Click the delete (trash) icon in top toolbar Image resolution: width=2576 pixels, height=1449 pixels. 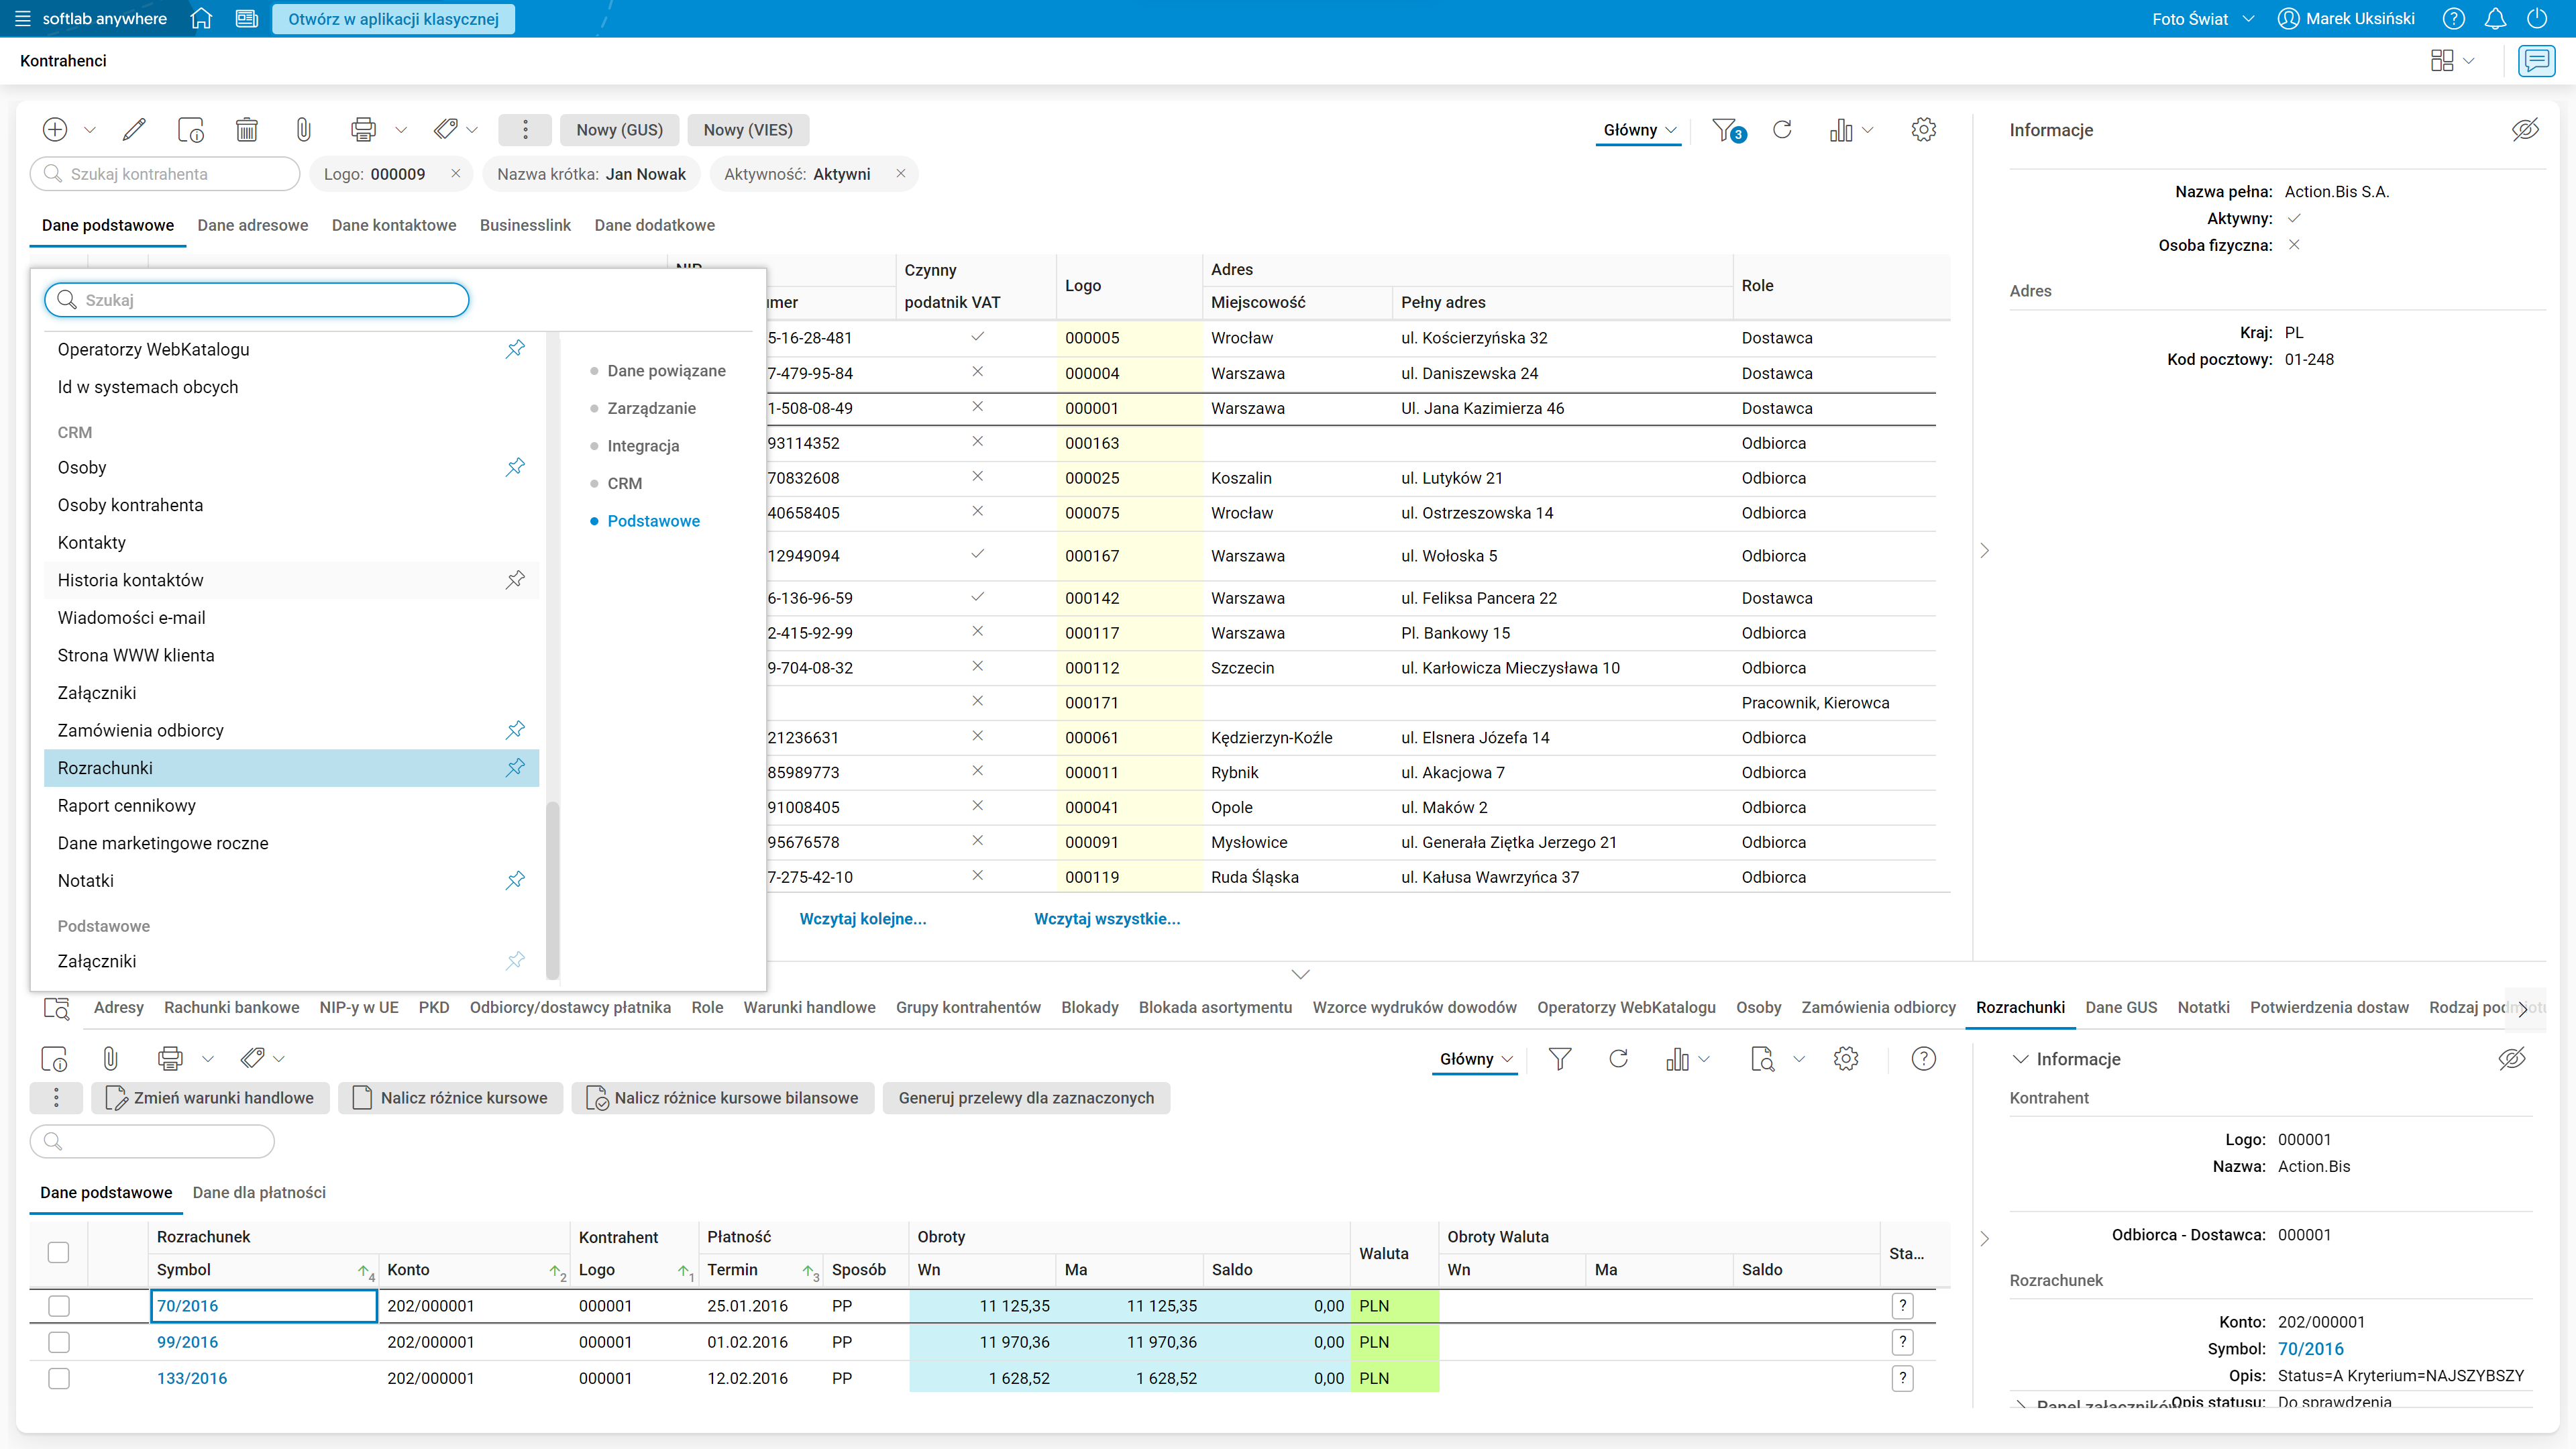click(246, 130)
